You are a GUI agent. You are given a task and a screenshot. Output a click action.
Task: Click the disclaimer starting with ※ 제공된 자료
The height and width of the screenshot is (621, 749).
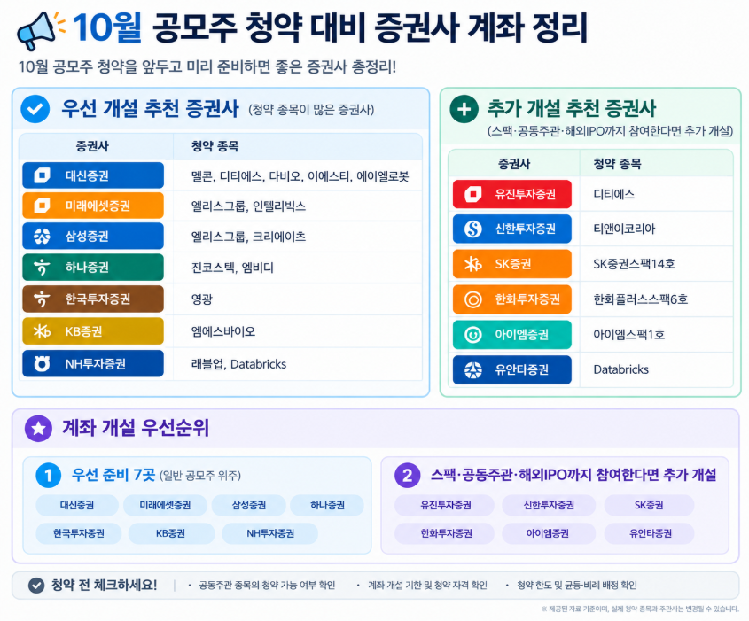[x=640, y=609]
